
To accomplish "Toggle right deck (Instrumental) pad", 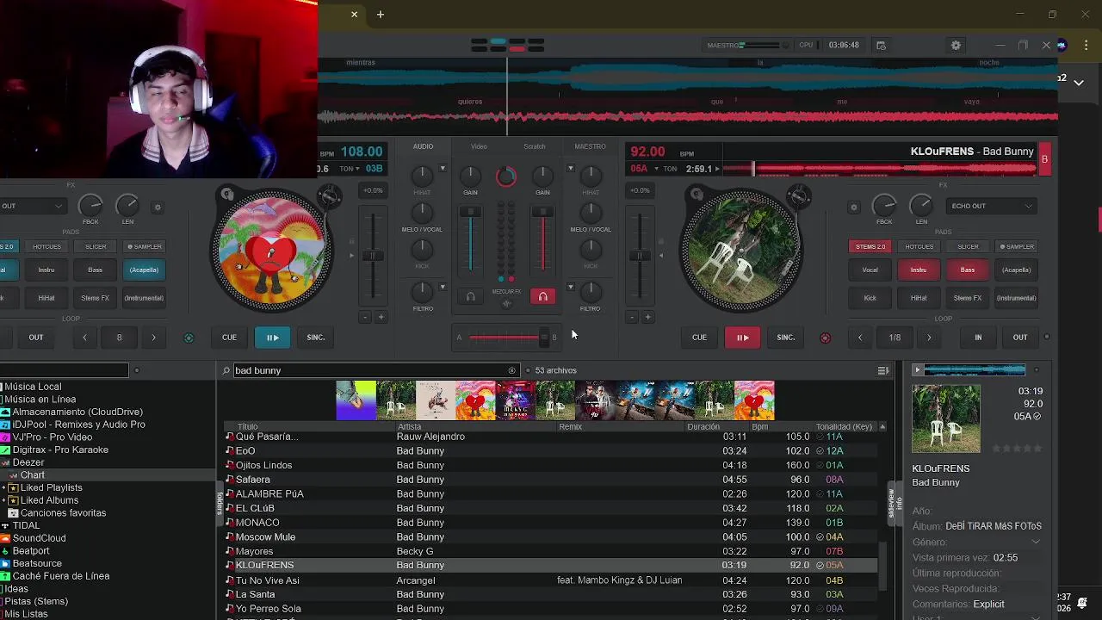I will (1016, 298).
